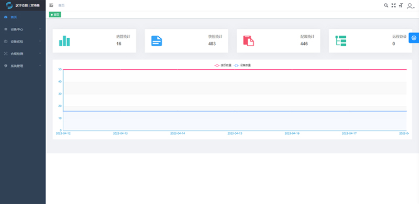
Task: Expand the 系统管理 sidebar menu
Action: click(x=23, y=66)
